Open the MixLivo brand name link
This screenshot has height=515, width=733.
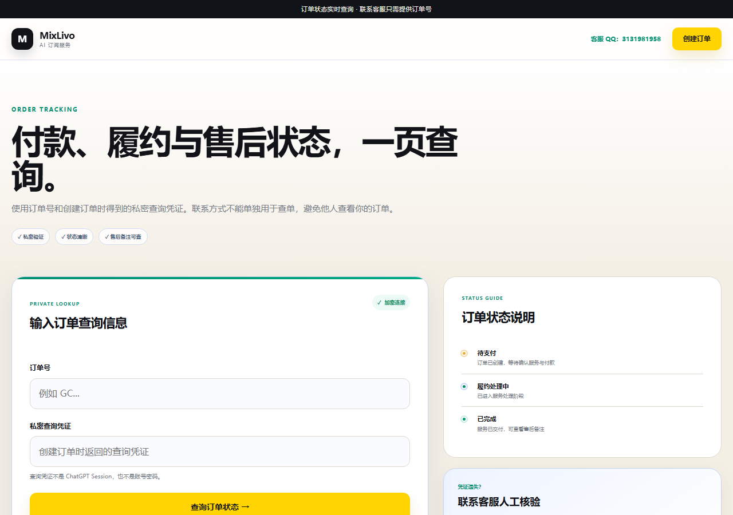57,35
